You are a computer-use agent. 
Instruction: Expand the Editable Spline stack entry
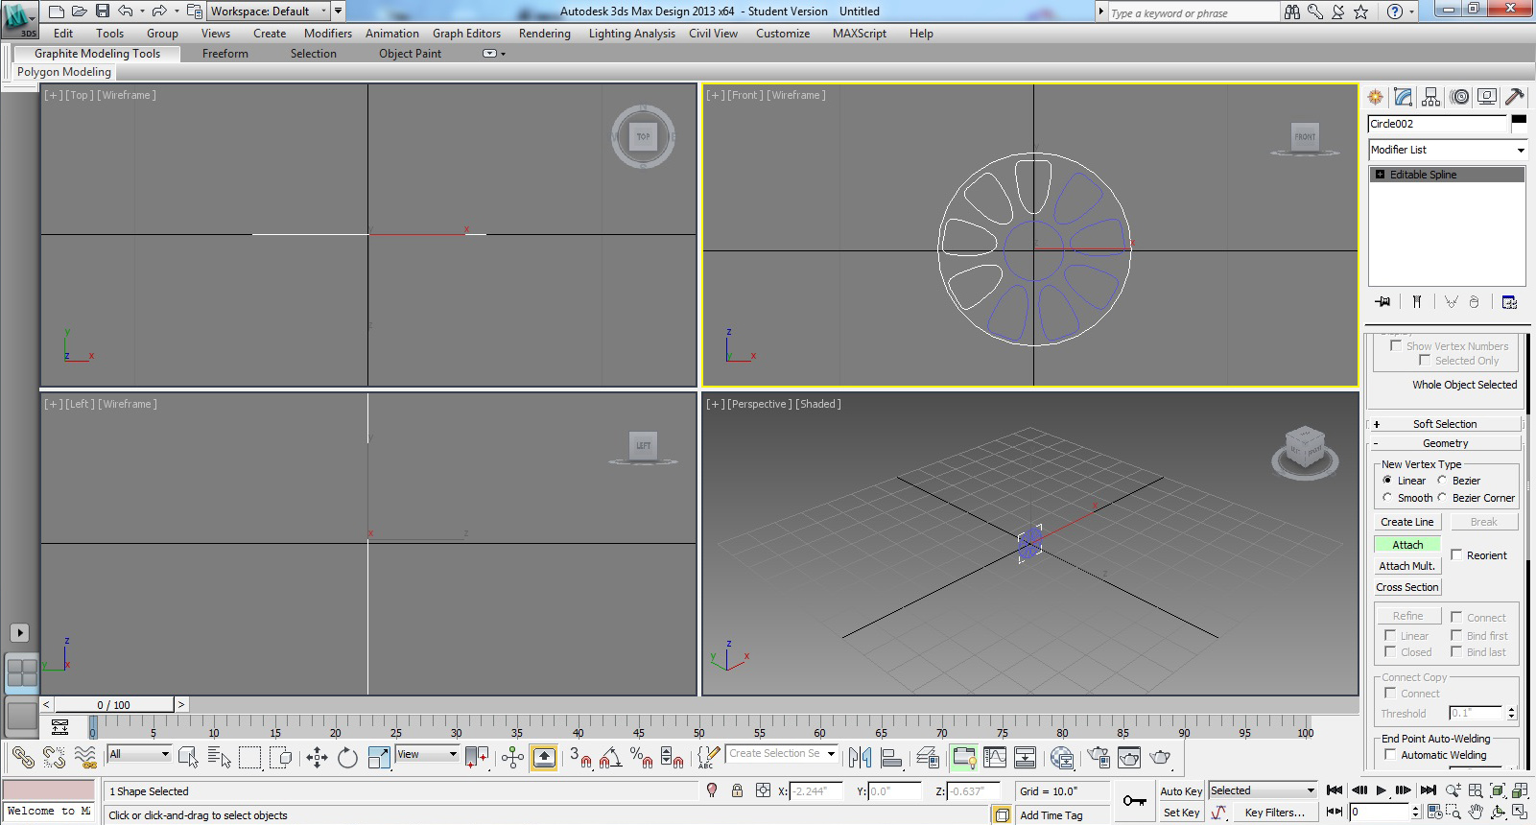[1380, 175]
